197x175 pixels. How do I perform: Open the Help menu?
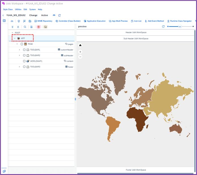click(x=40, y=9)
